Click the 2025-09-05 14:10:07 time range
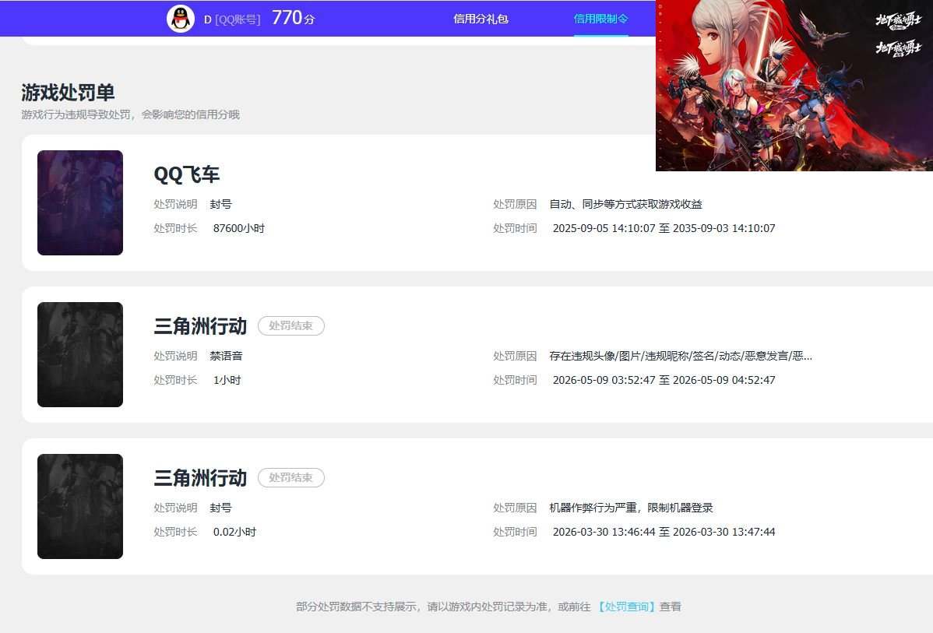The image size is (933, 633). [x=664, y=228]
